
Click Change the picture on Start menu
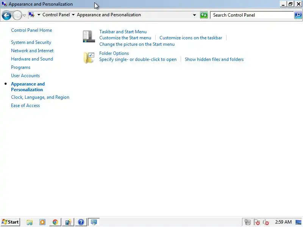(137, 44)
